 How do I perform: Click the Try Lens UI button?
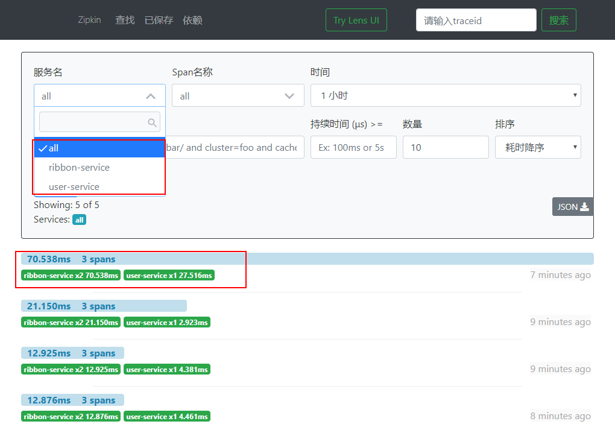[356, 20]
